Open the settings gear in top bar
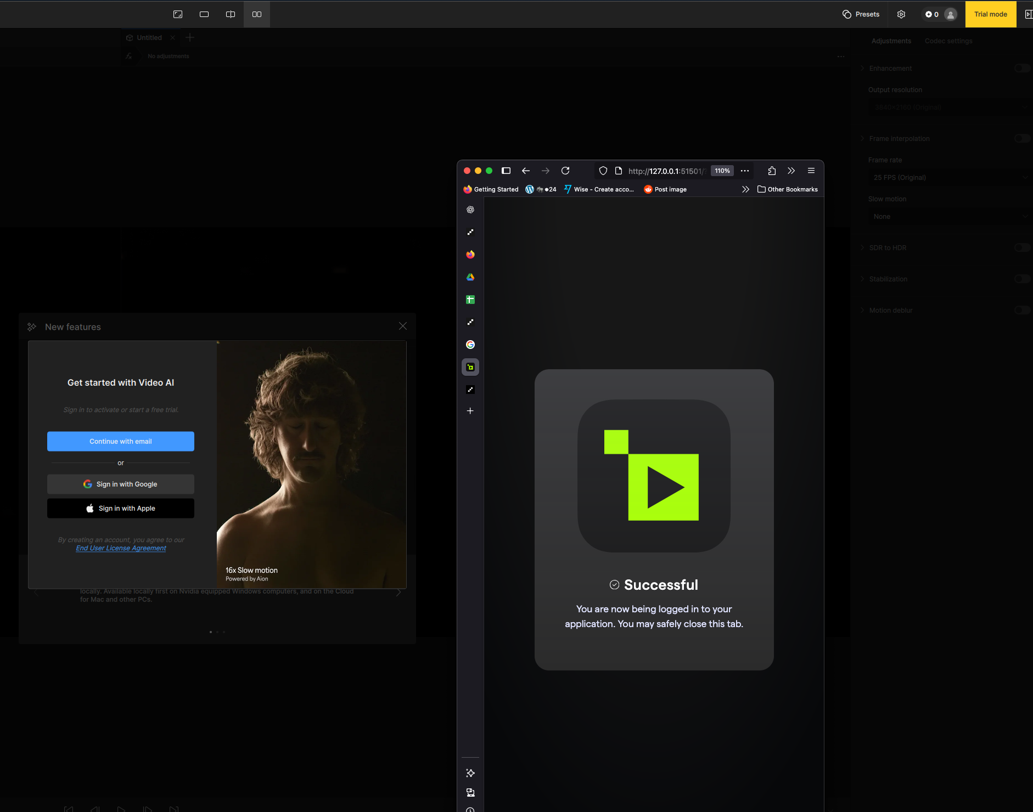 tap(901, 14)
